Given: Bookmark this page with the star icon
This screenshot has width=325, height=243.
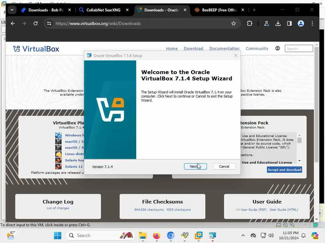Looking at the screenshot, I should pyautogui.click(x=234, y=23).
